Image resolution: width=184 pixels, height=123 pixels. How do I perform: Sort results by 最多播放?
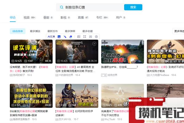click(x=35, y=31)
